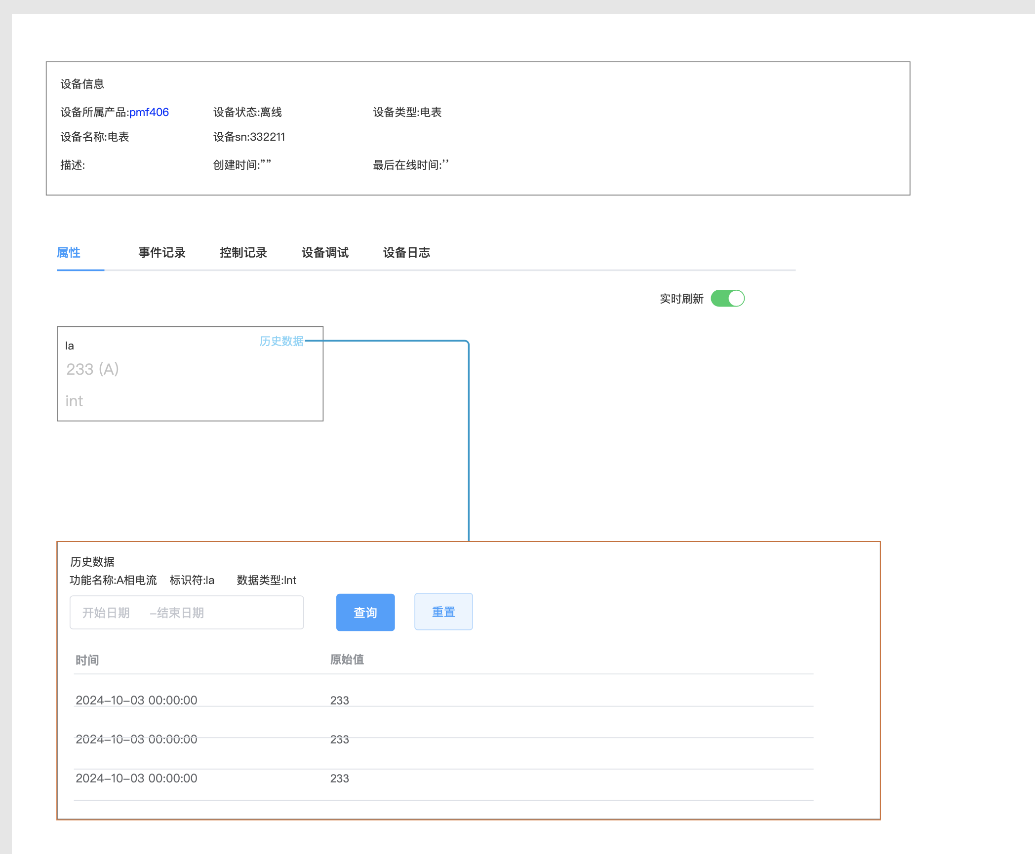
Task: Select the second history data row
Action: 136,739
